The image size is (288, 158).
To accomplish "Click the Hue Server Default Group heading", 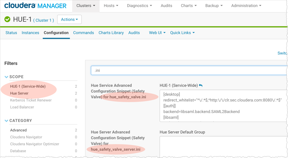I will tap(182, 132).
